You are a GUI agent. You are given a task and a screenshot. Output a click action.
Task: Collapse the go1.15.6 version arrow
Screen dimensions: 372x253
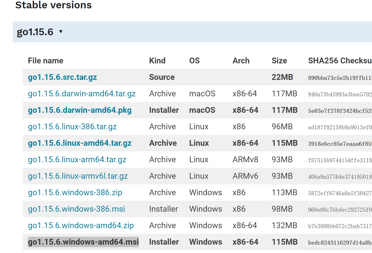point(61,32)
